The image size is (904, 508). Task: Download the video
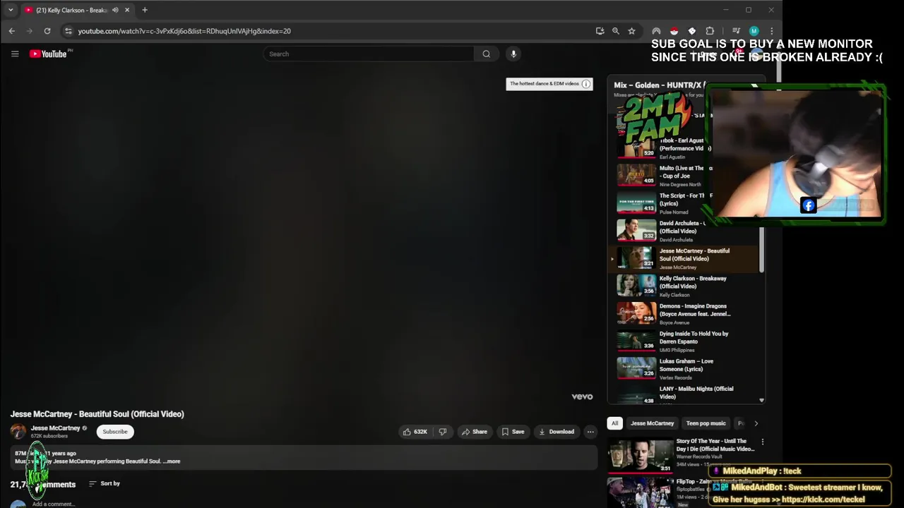pos(557,432)
